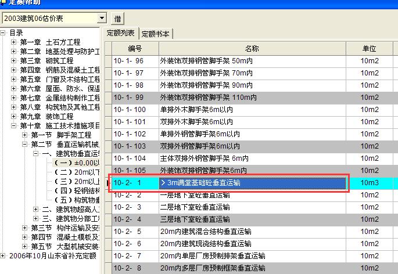Expand 第五节 大型机械安装

pyautogui.click(x=24, y=246)
